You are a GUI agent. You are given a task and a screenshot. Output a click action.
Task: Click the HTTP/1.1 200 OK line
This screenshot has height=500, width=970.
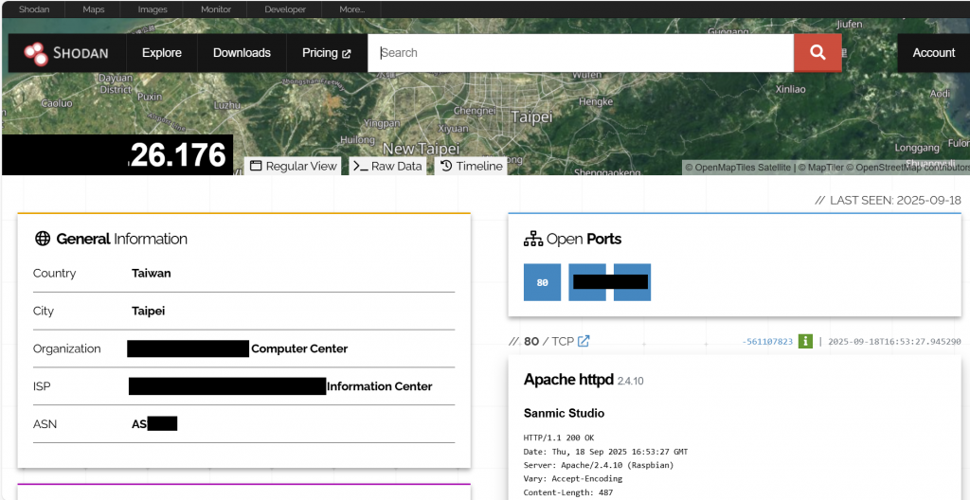559,437
